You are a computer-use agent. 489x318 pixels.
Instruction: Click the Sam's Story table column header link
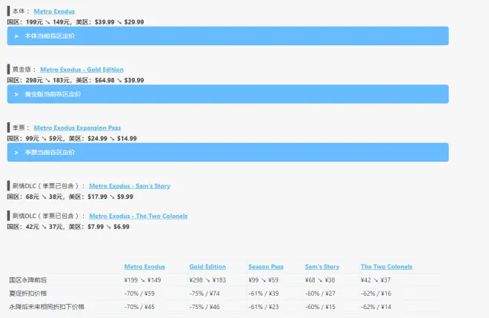322,267
